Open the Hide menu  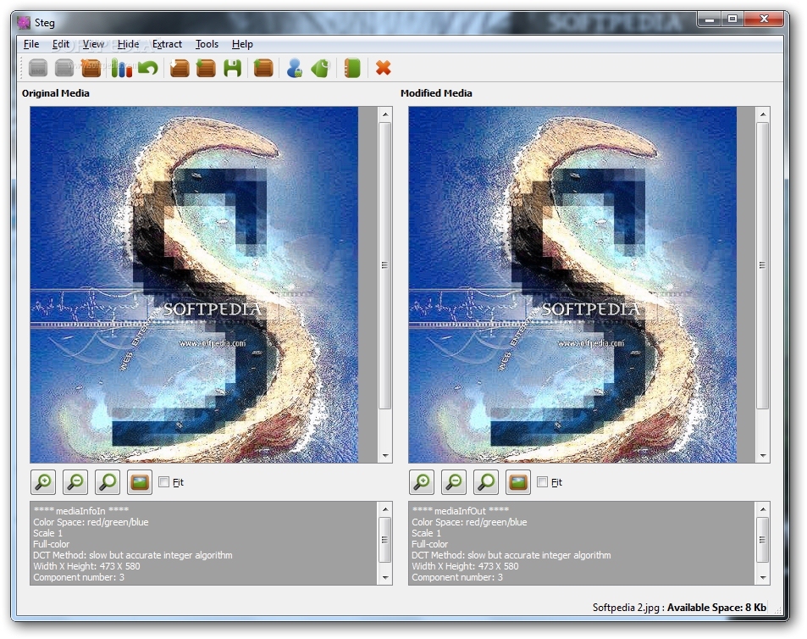point(128,44)
